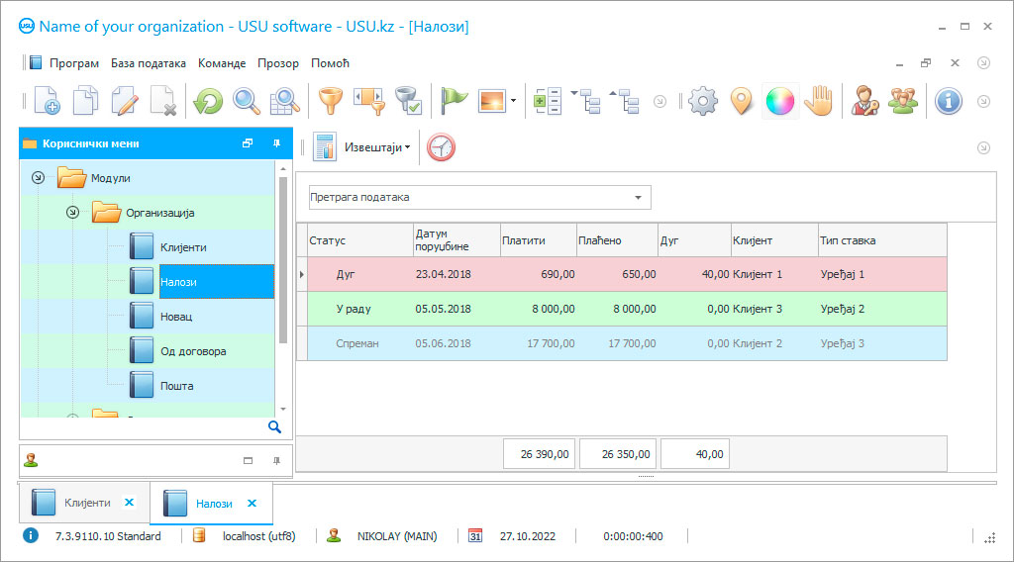Click the refresh green arrow icon
The height and width of the screenshot is (562, 1014).
point(208,101)
